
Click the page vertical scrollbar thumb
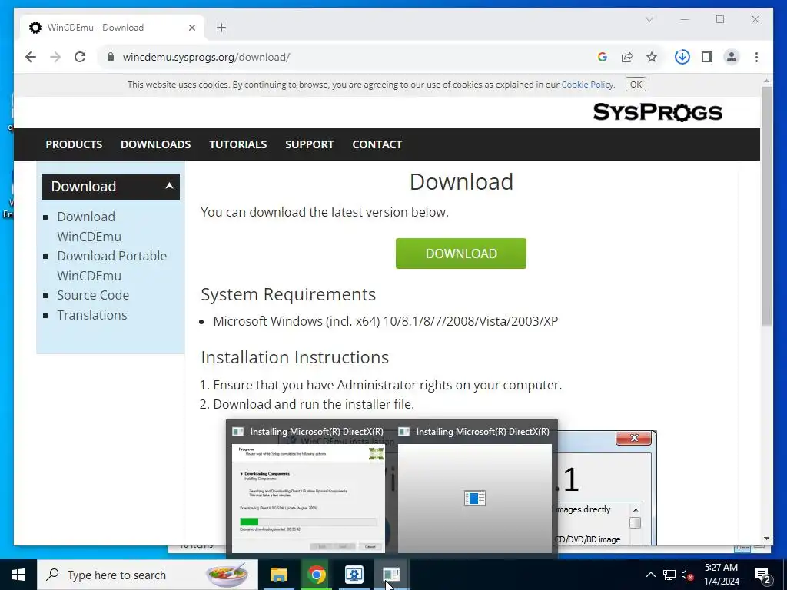766,206
